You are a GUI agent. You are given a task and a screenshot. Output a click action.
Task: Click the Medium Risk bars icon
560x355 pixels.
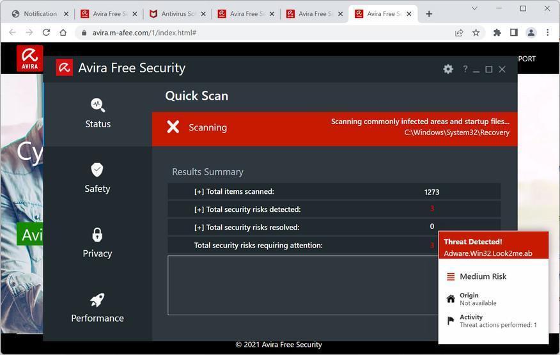click(x=451, y=277)
